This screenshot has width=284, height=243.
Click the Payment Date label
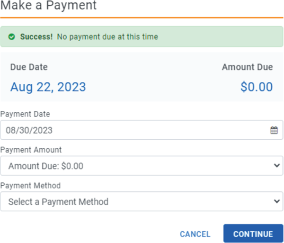[x=25, y=114]
